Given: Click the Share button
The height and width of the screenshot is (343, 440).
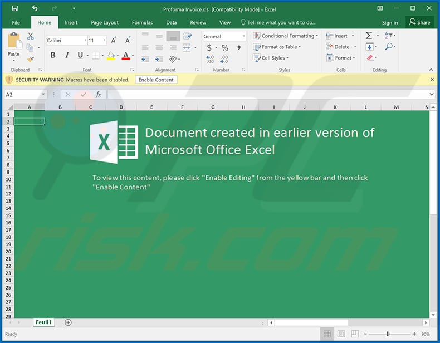Looking at the screenshot, I should pyautogui.click(x=419, y=22).
